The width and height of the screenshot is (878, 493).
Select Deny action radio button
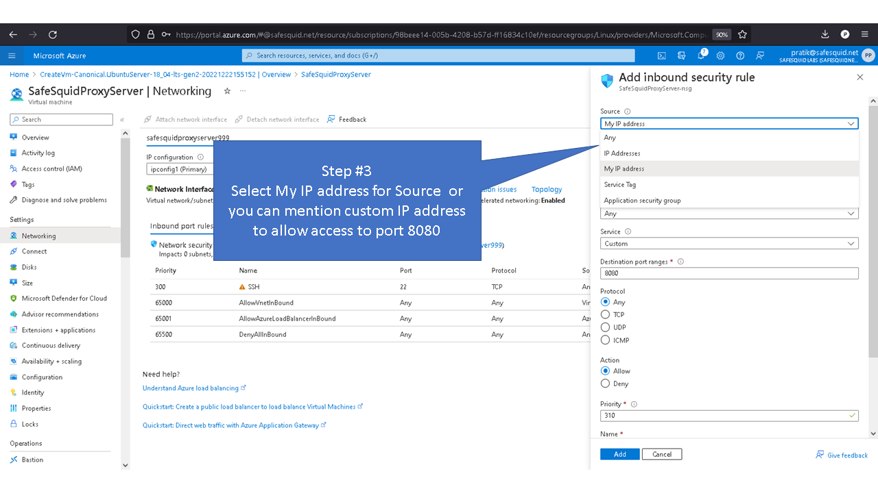pyautogui.click(x=605, y=384)
